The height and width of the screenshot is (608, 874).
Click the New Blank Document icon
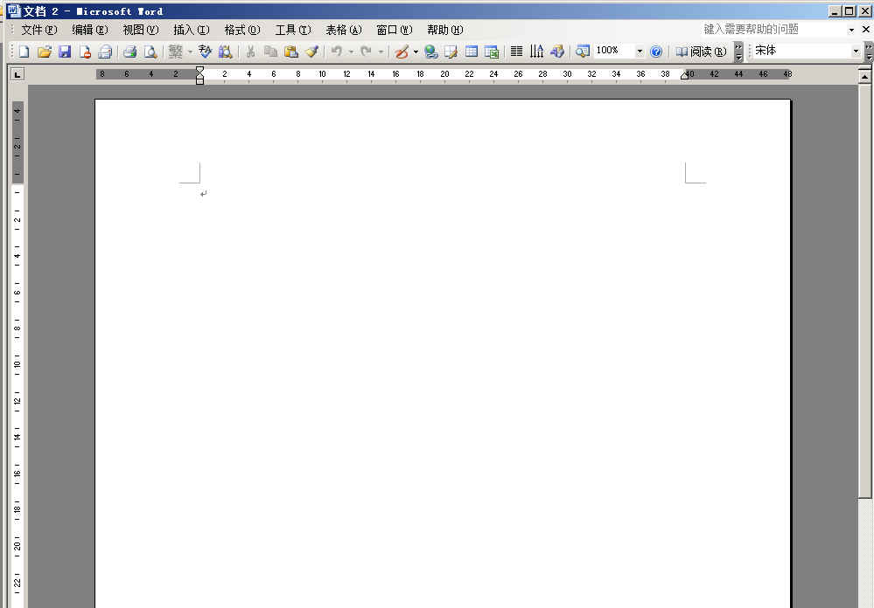24,52
